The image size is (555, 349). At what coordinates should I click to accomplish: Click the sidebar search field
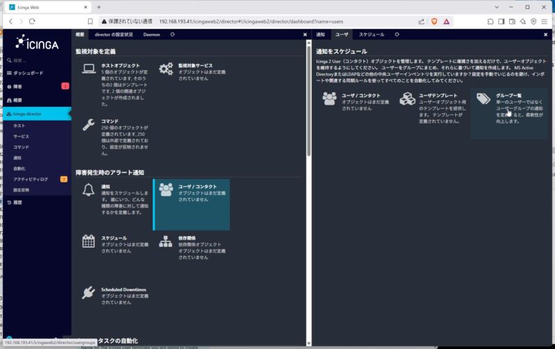[36, 60]
